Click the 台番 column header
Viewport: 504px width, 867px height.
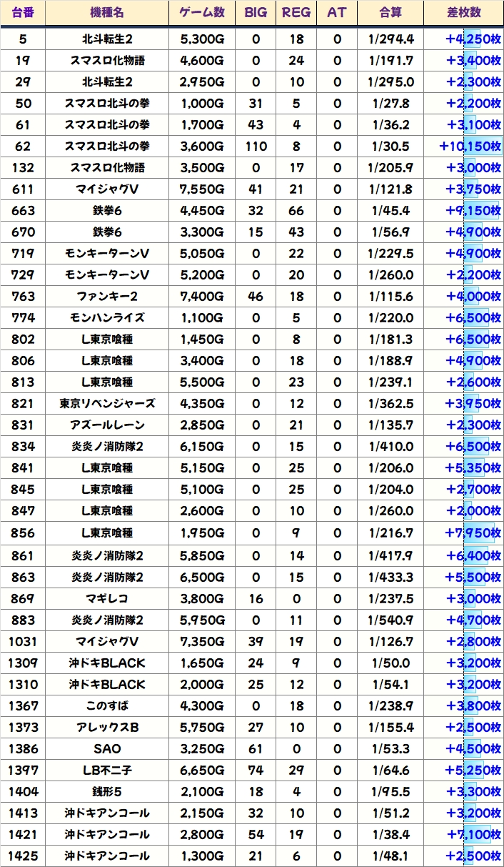[22, 13]
